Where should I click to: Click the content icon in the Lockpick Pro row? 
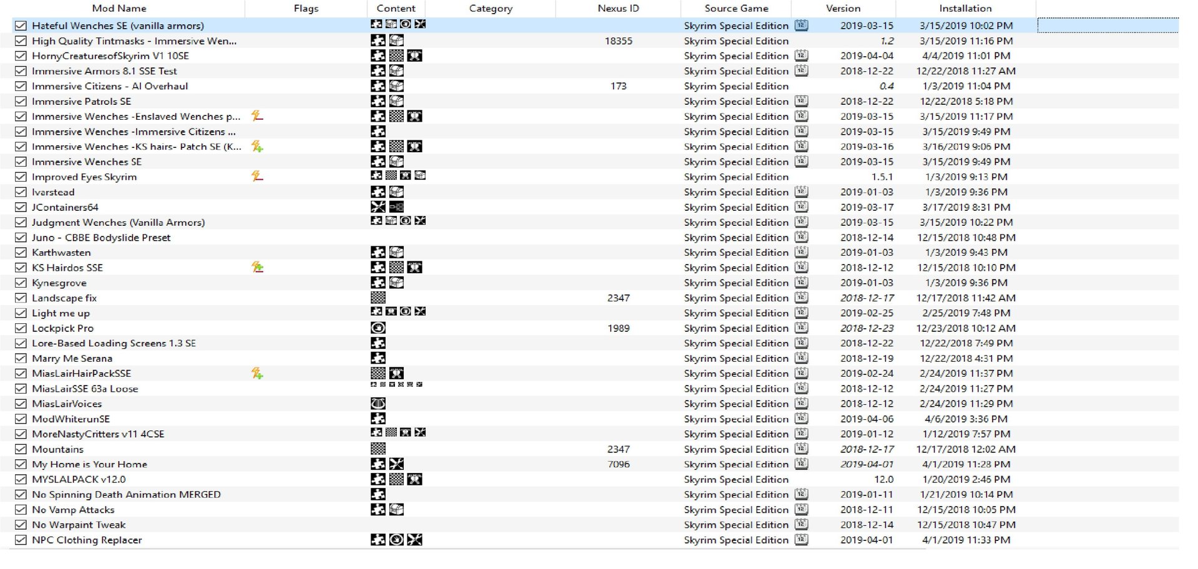378,328
